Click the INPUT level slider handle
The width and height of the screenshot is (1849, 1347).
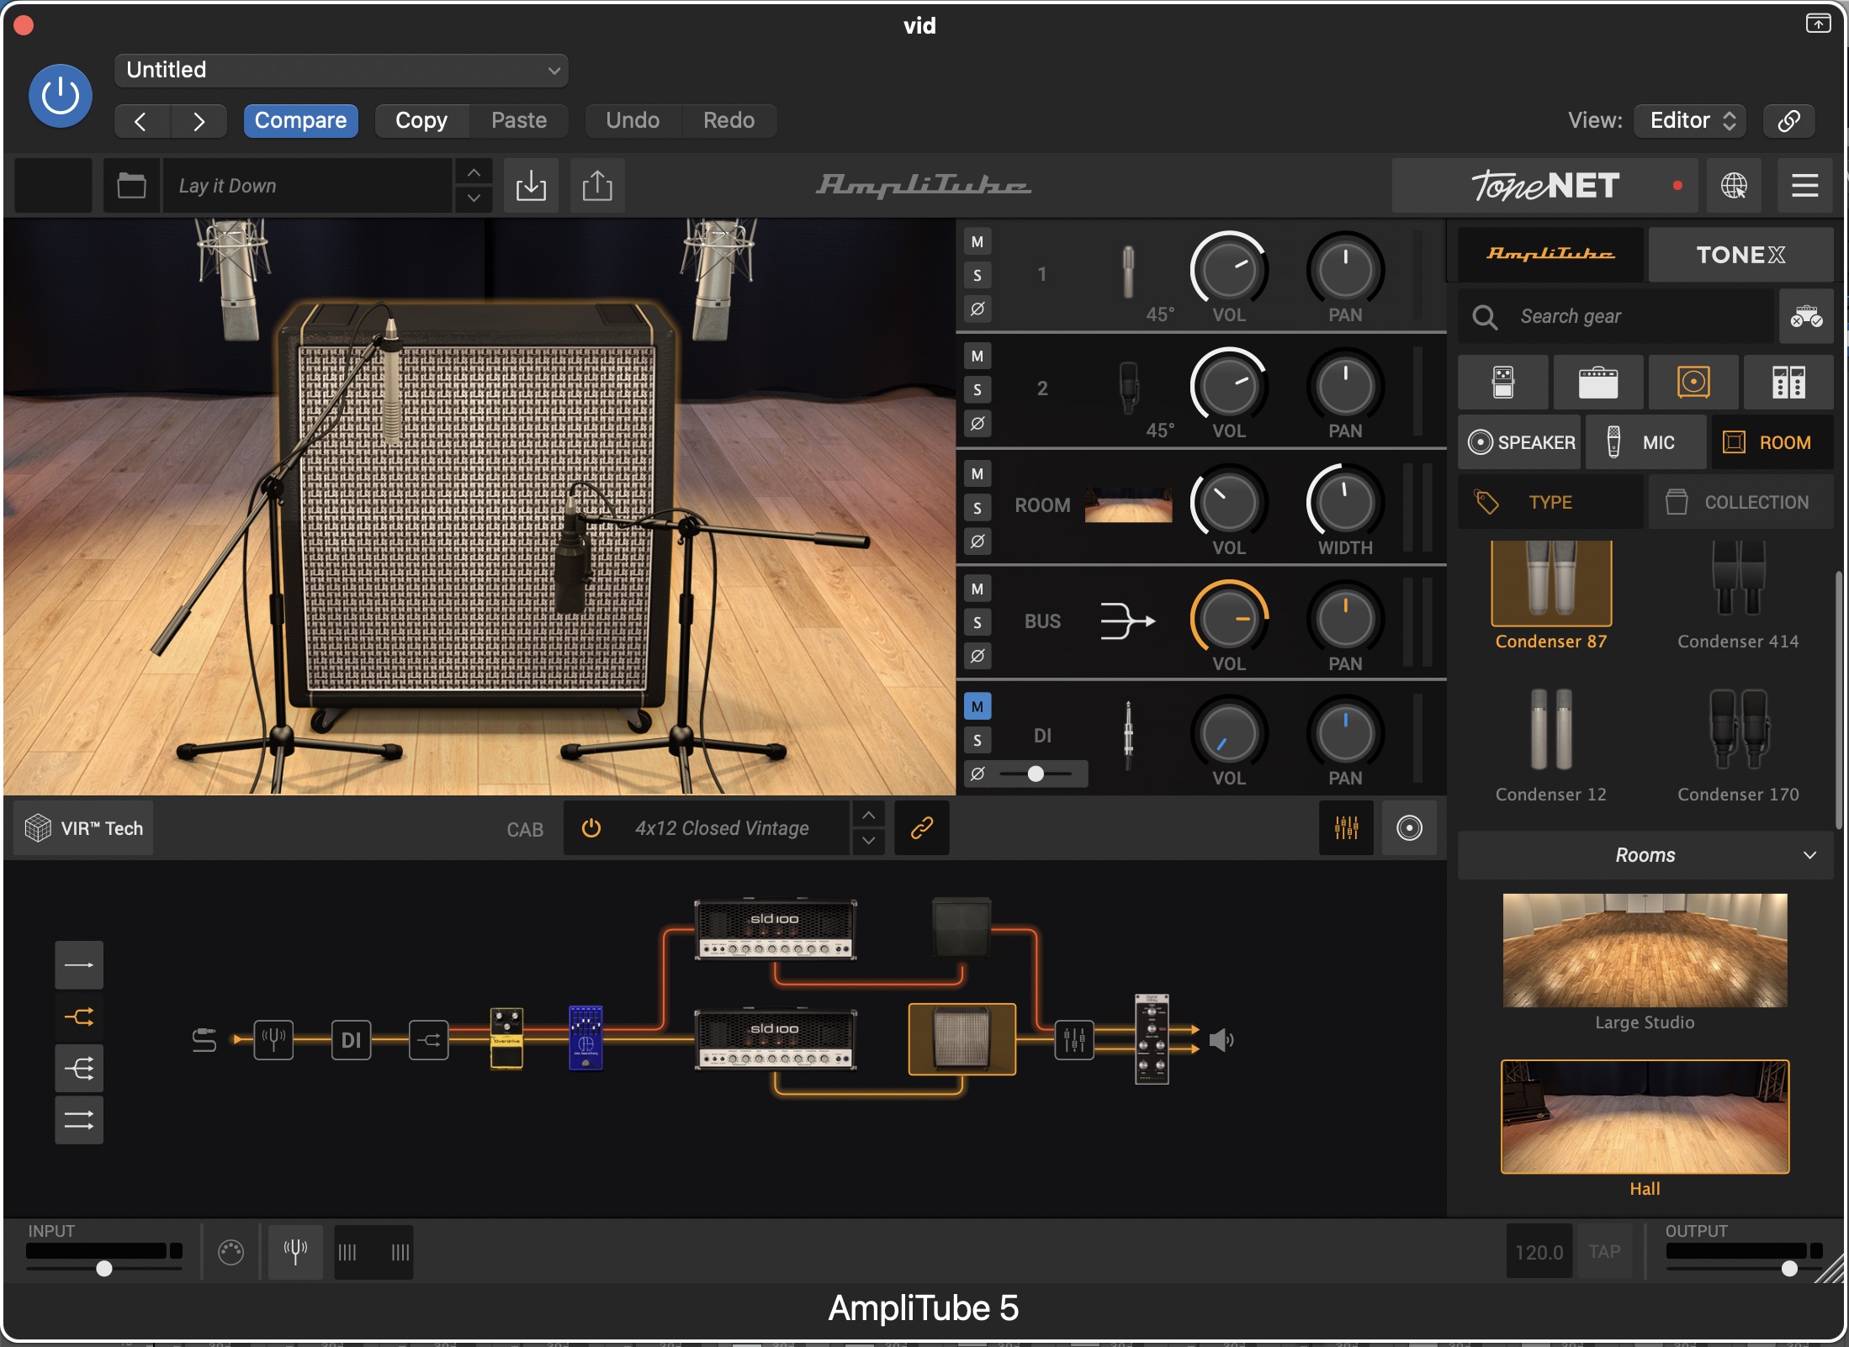click(103, 1268)
